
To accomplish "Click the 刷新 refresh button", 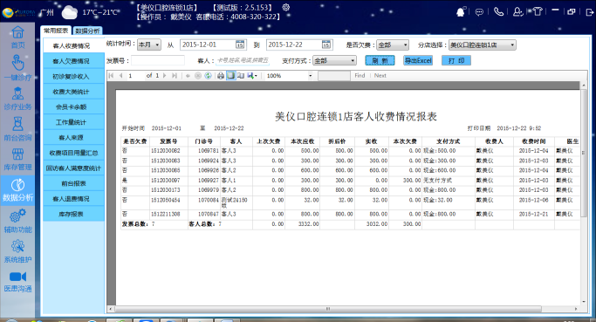I will 380,60.
